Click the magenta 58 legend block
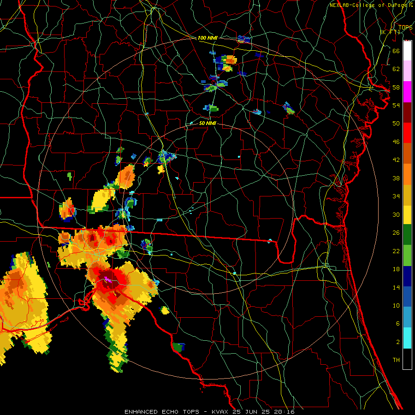415x415 pixels. (x=407, y=92)
